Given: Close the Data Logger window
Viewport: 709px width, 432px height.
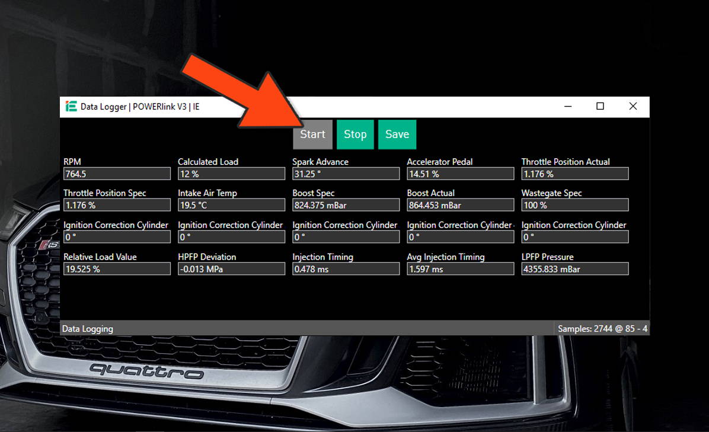Looking at the screenshot, I should [633, 106].
